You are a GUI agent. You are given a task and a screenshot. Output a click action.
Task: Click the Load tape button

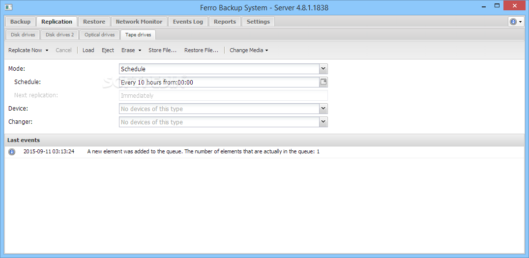(x=88, y=50)
